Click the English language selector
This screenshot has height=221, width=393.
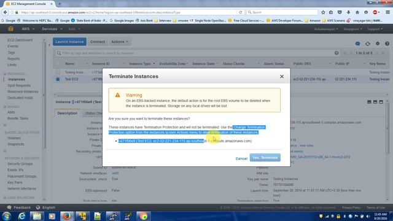pyautogui.click(x=46, y=207)
